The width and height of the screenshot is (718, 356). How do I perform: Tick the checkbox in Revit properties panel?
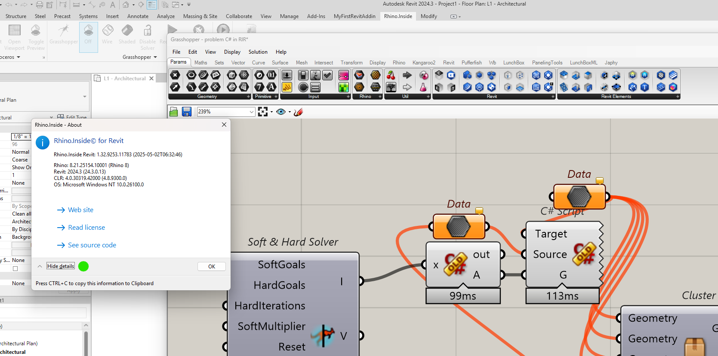[x=15, y=268]
